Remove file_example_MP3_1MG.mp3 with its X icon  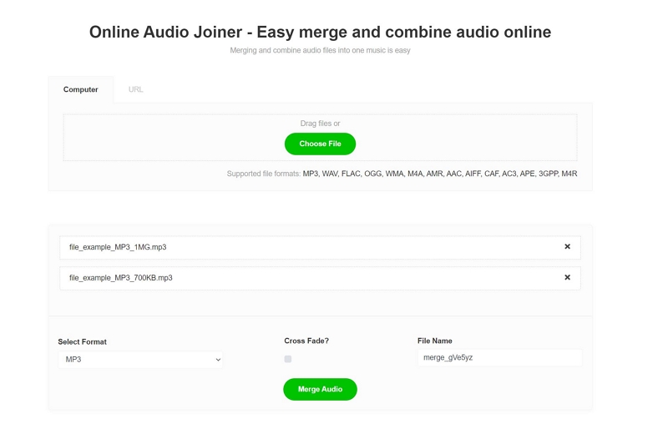[x=567, y=246]
